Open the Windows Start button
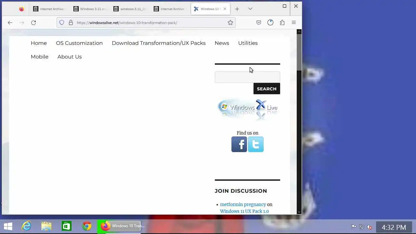The height and width of the screenshot is (234, 416). (x=8, y=226)
